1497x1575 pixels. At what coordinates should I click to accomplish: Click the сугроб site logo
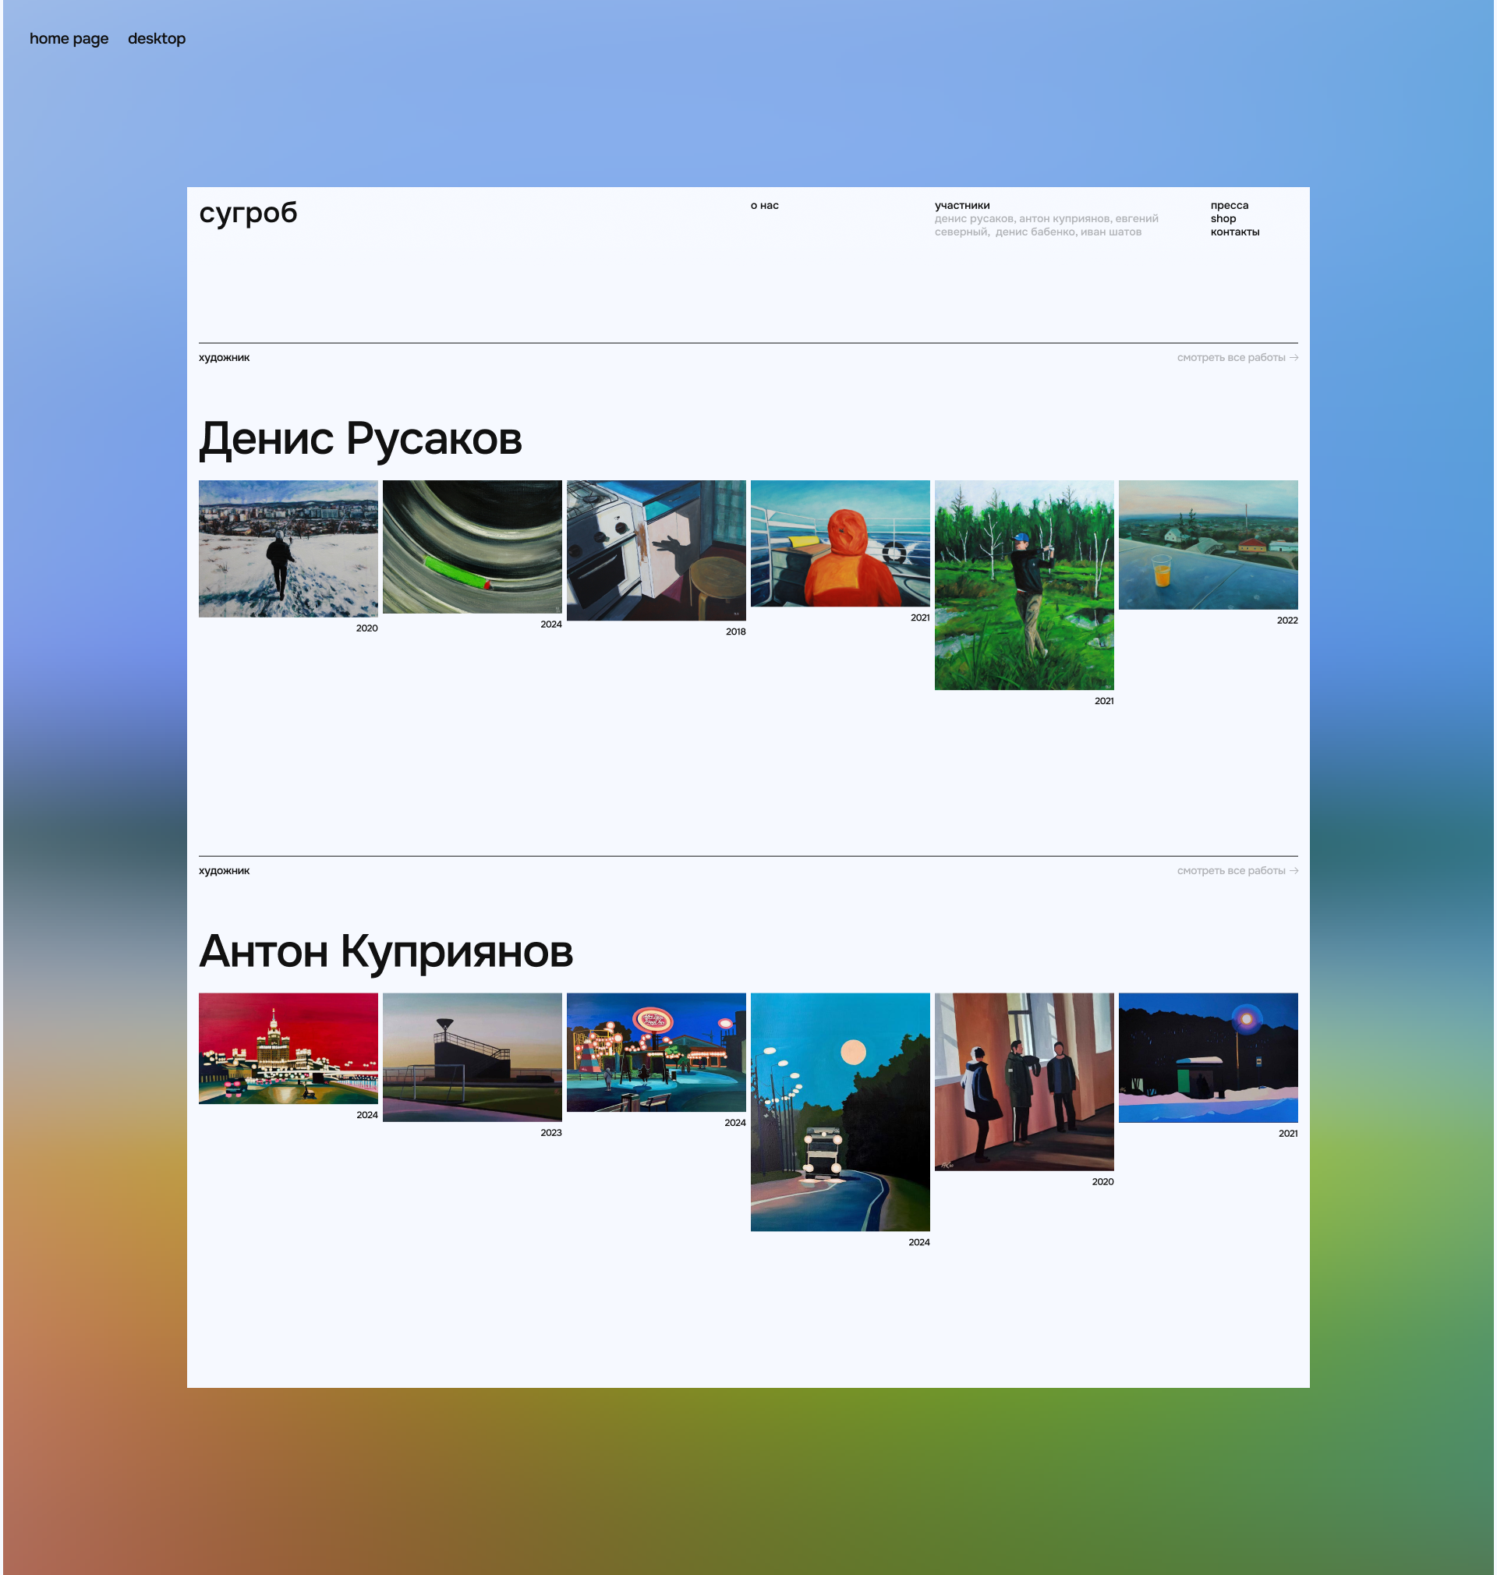tap(247, 213)
